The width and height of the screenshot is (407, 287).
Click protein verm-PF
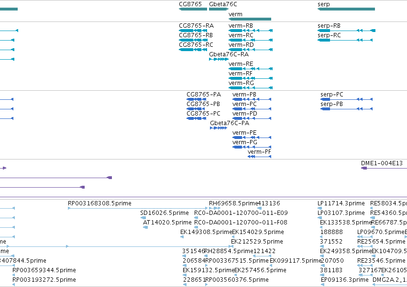tap(260, 157)
